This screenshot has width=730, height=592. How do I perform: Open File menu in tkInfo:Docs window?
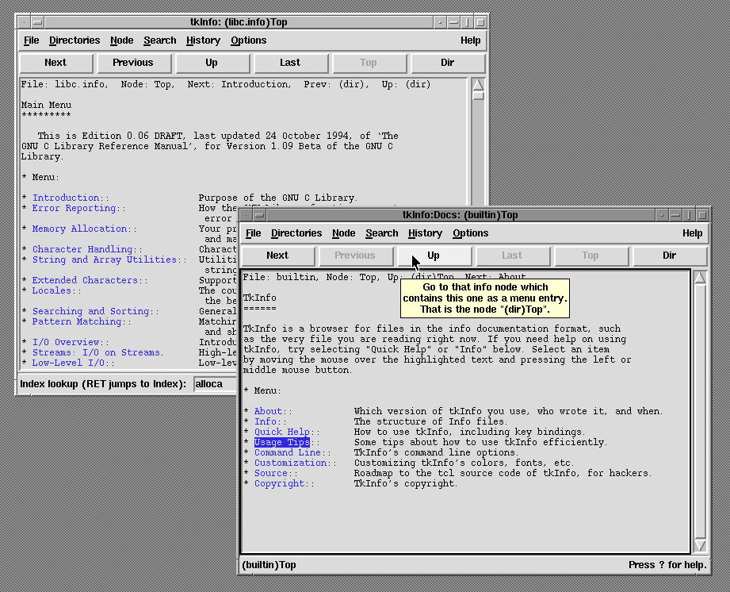pyautogui.click(x=254, y=233)
